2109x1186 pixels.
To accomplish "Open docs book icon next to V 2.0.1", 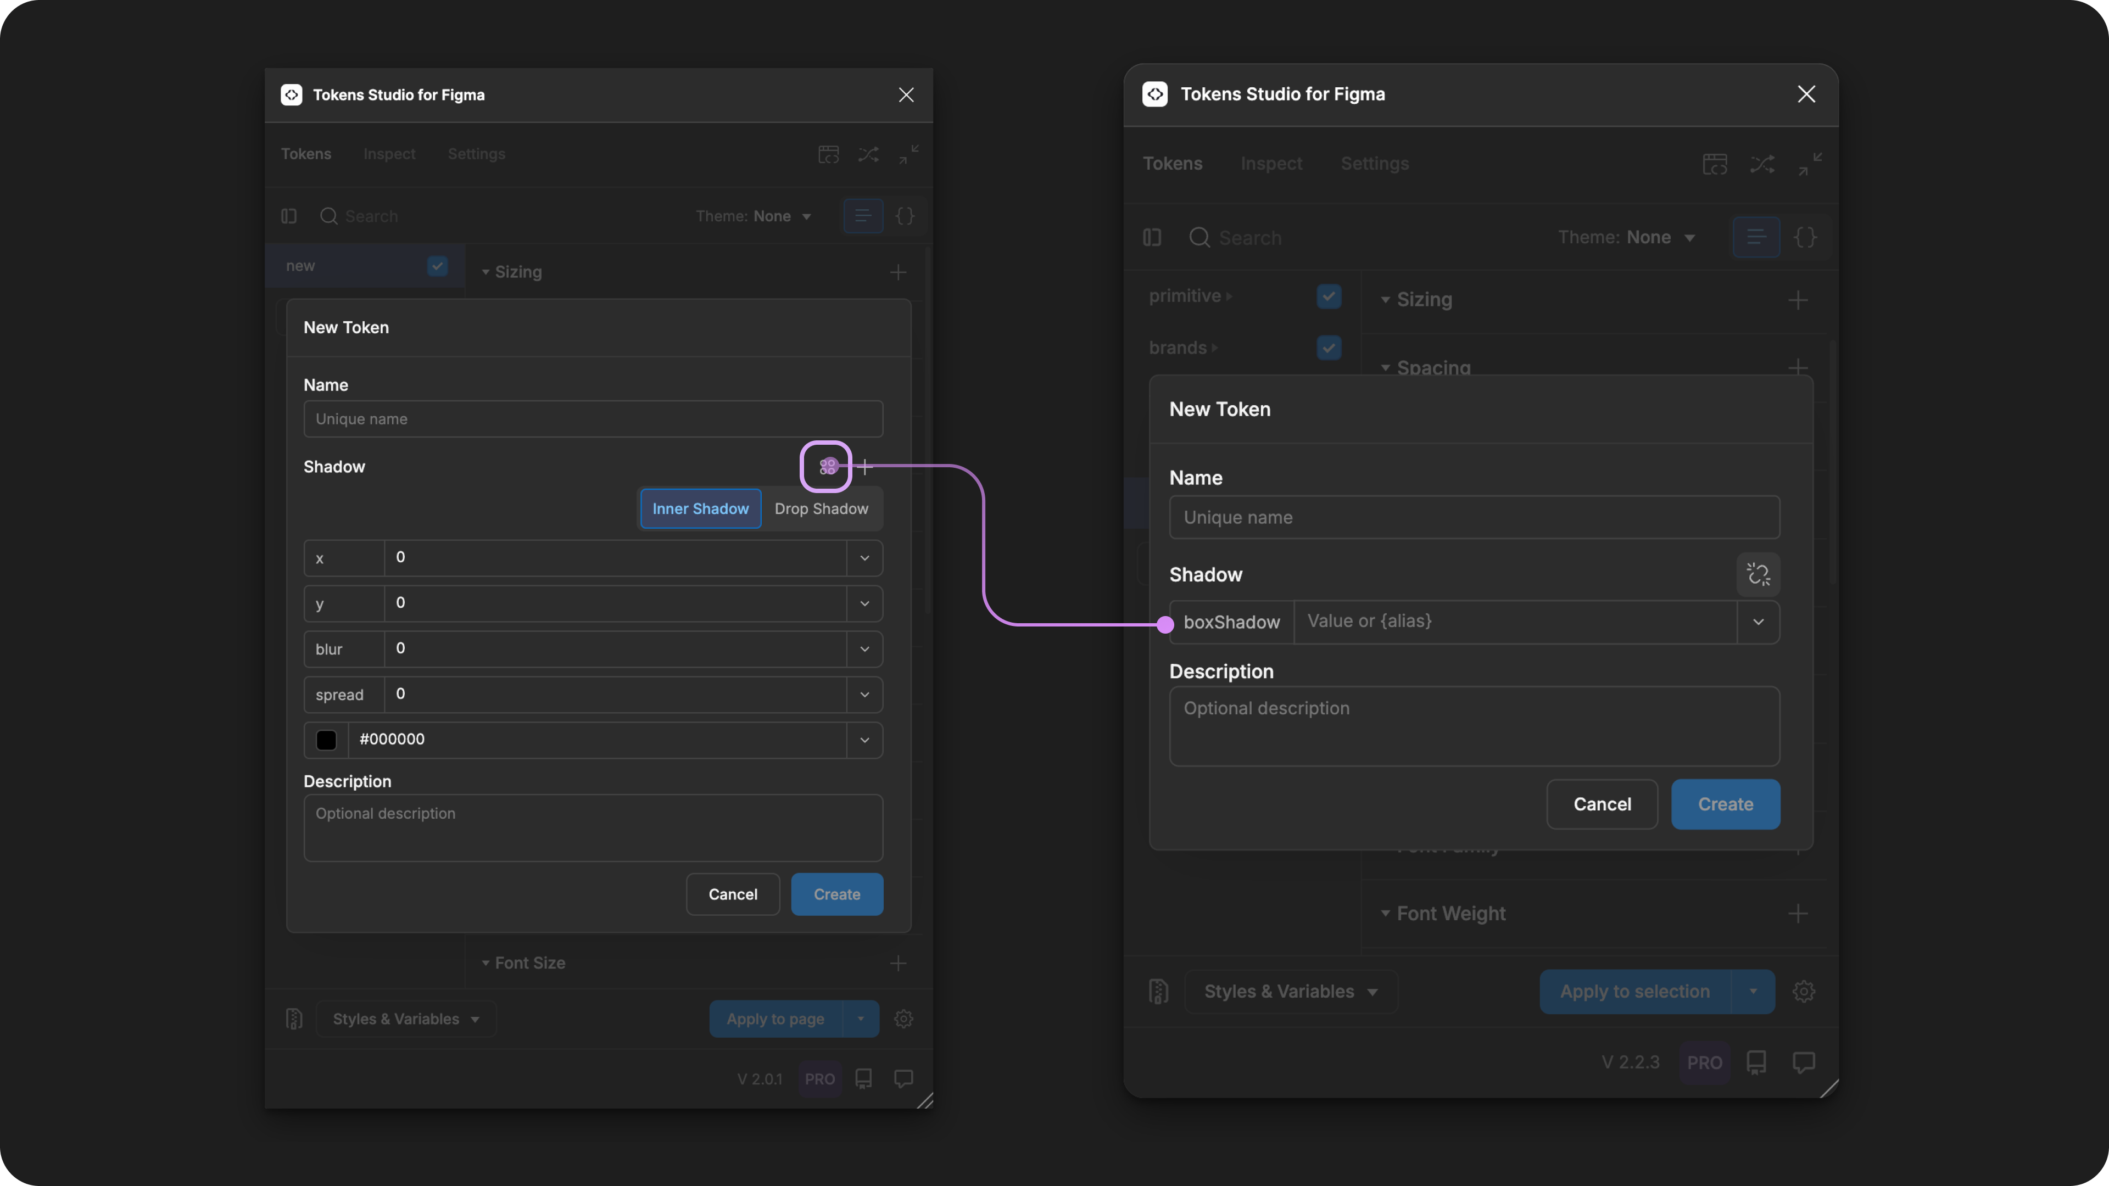I will click(864, 1079).
